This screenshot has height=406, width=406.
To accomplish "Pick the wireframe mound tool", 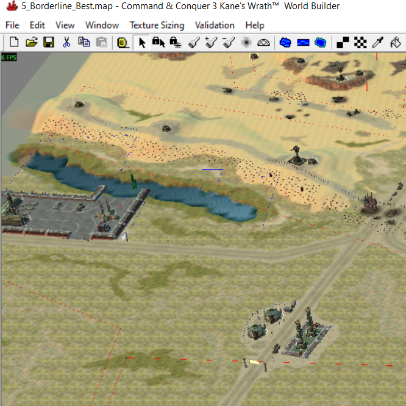I will point(263,42).
